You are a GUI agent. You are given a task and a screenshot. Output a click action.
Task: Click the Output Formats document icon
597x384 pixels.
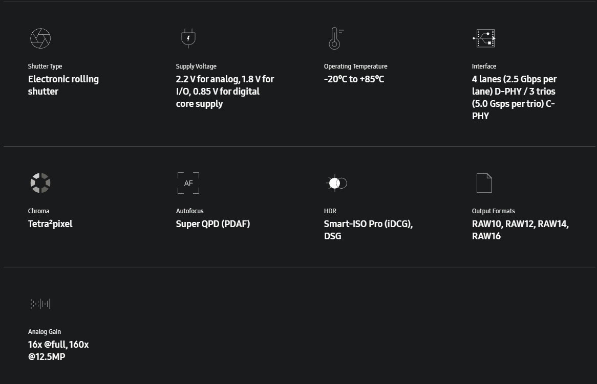pyautogui.click(x=484, y=183)
